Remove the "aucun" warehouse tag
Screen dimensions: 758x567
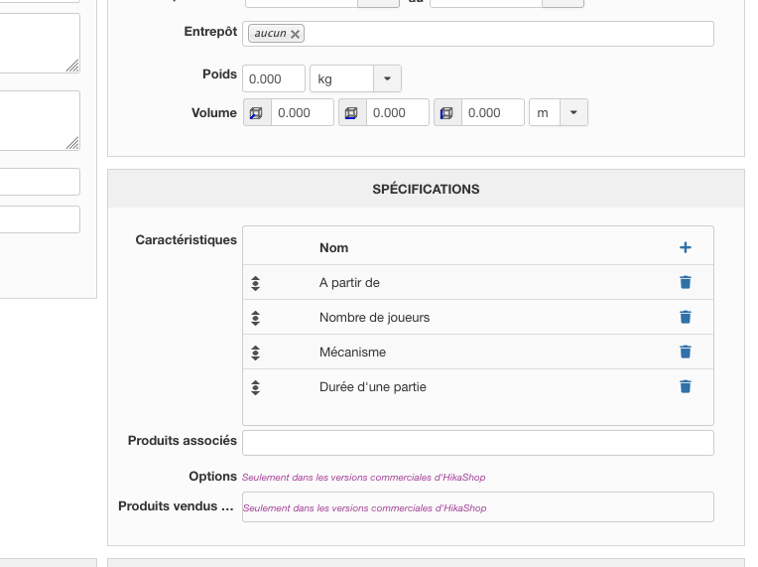click(295, 34)
